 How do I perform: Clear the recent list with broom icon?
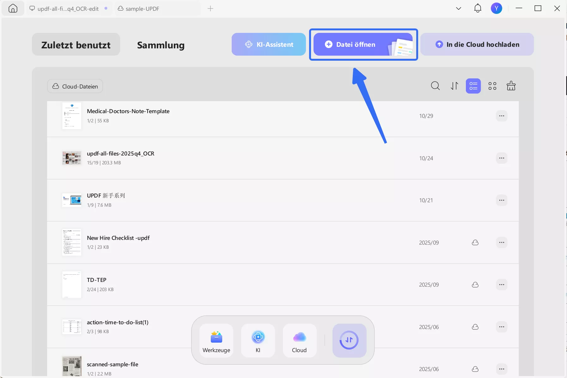pos(511,86)
